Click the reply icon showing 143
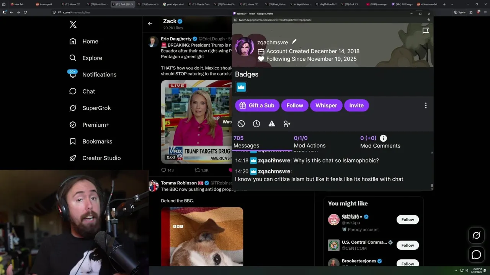The image size is (490, 275). (x=163, y=170)
